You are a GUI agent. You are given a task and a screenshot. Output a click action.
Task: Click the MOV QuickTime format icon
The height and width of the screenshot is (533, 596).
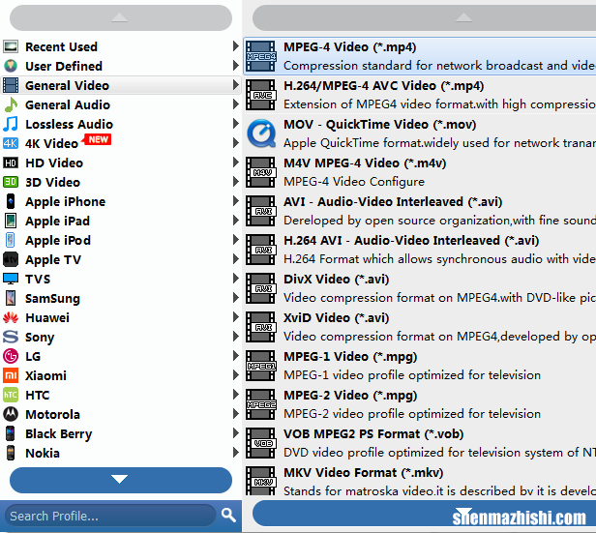[261, 133]
